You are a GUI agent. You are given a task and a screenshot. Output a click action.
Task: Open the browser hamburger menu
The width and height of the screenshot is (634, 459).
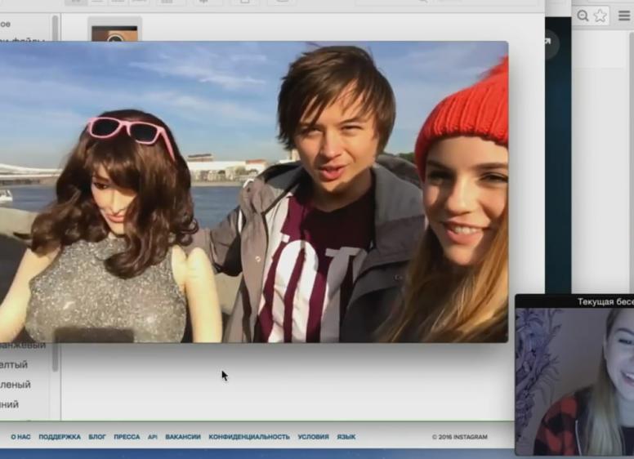(x=625, y=16)
